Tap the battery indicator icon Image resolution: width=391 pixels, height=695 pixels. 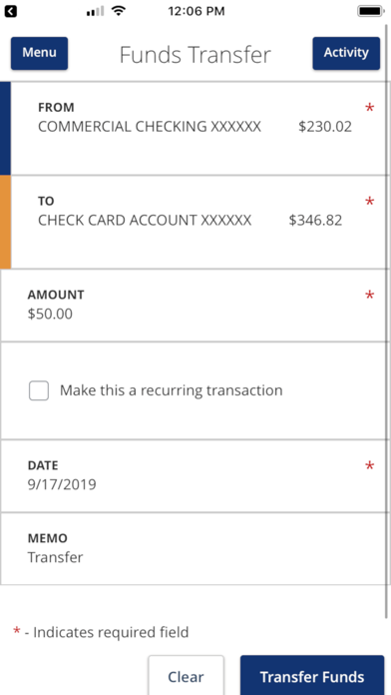pos(371,11)
